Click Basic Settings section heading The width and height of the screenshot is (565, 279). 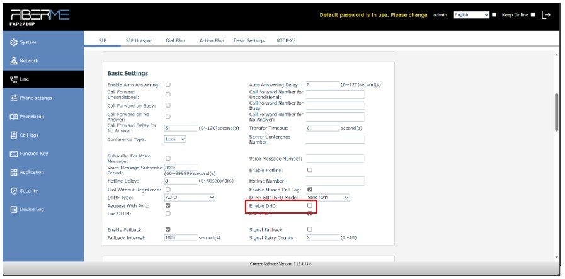pos(128,73)
